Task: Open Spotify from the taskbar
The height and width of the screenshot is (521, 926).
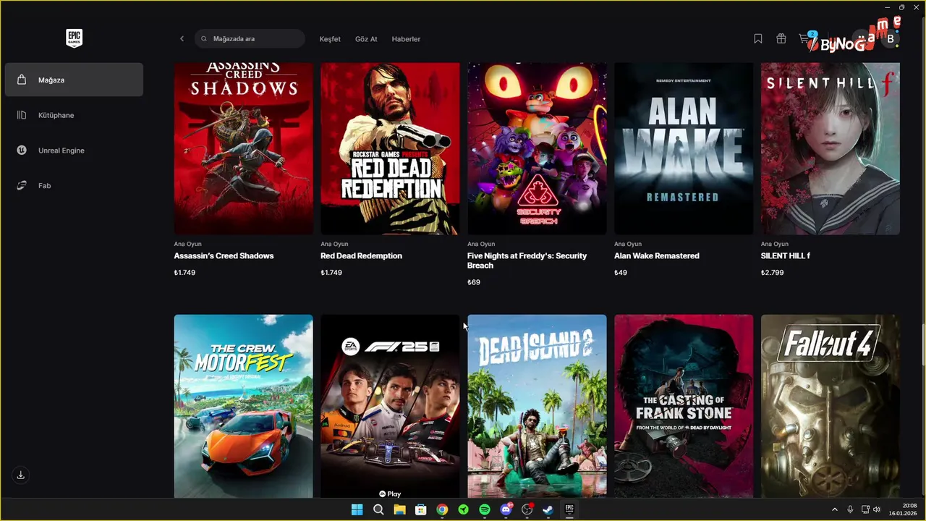Action: pyautogui.click(x=485, y=509)
